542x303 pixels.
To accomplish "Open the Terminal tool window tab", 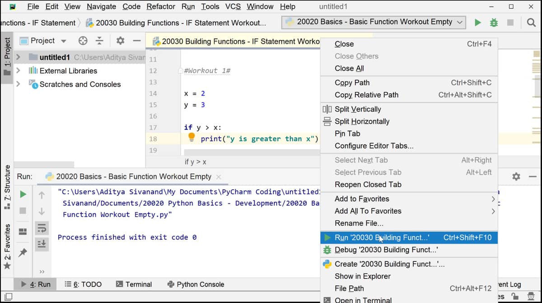I will (134, 284).
